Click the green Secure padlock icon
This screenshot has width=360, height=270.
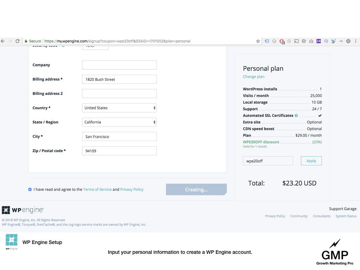click(x=26, y=41)
